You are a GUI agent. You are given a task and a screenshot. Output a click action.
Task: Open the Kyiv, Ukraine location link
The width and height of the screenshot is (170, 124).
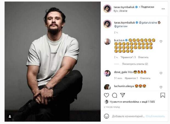point(120,10)
